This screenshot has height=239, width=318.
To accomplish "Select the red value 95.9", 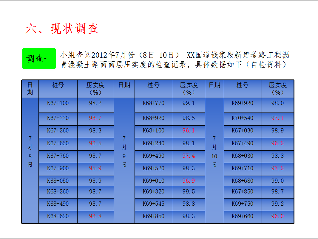I will (95, 168).
